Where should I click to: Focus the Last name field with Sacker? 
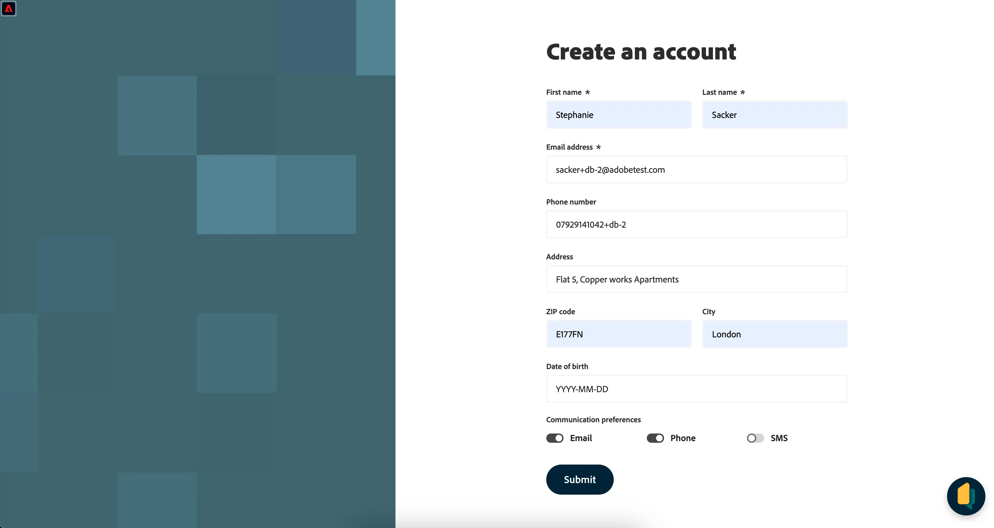pyautogui.click(x=775, y=115)
